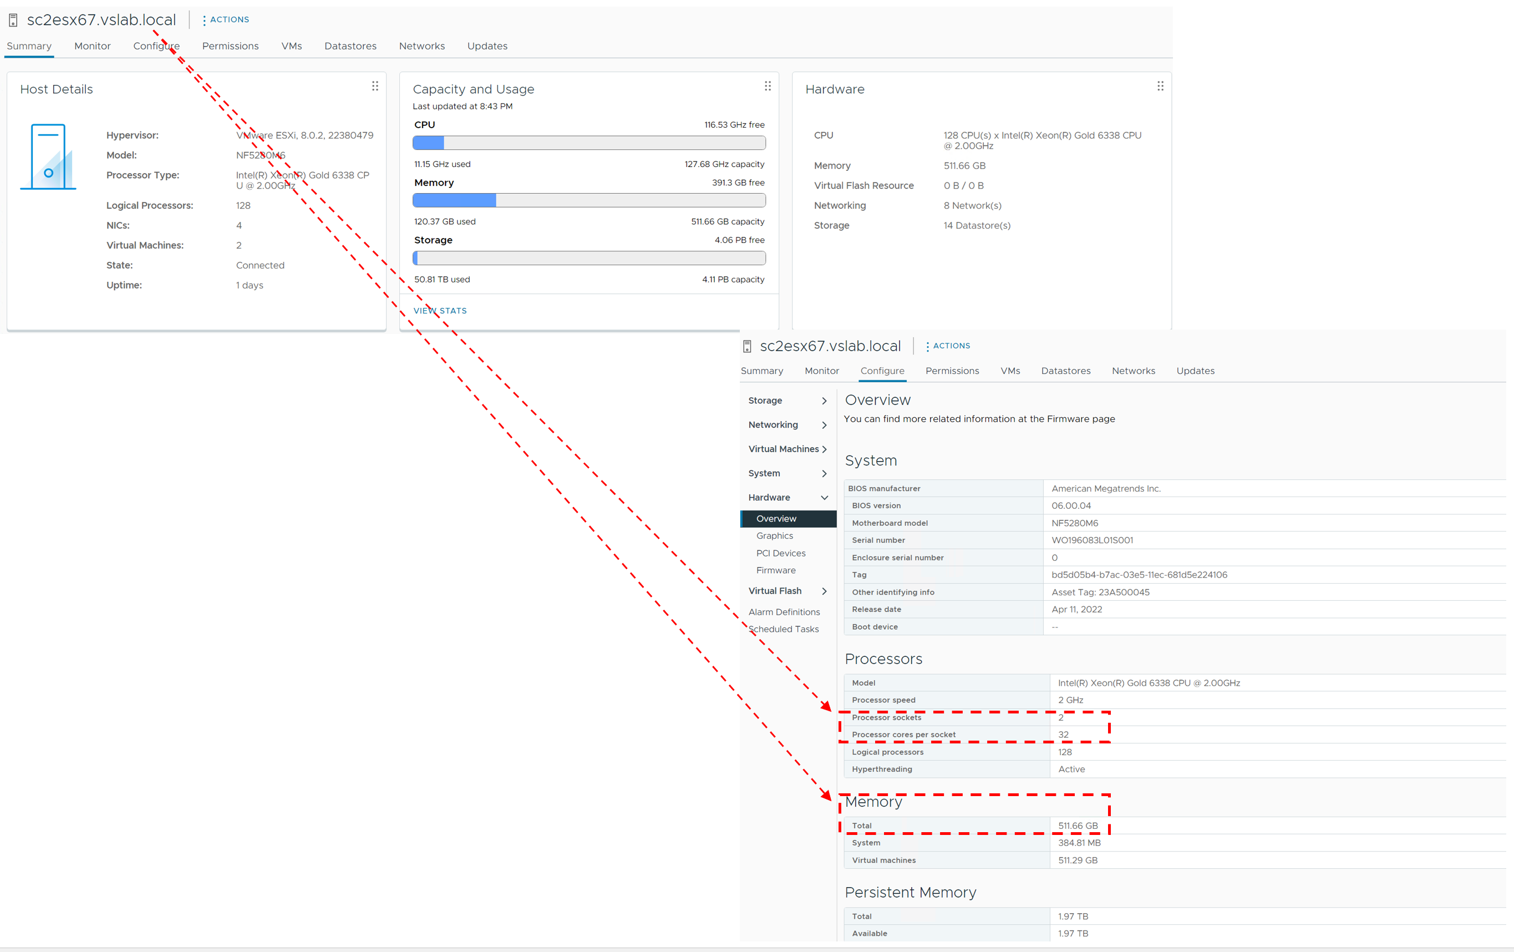Open Alarm Definitions in the sidebar
Screen dimensions: 1514x952
click(x=784, y=612)
